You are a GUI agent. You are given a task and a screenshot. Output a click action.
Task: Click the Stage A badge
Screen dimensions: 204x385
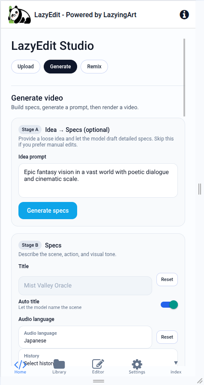coord(30,130)
